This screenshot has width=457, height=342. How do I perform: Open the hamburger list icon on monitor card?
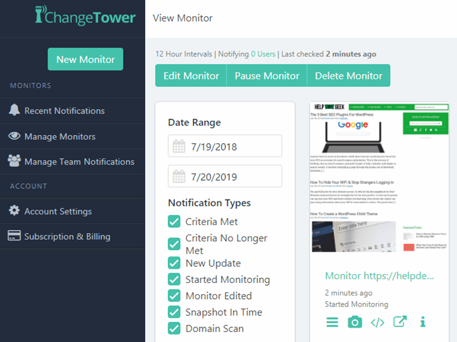[x=332, y=323]
